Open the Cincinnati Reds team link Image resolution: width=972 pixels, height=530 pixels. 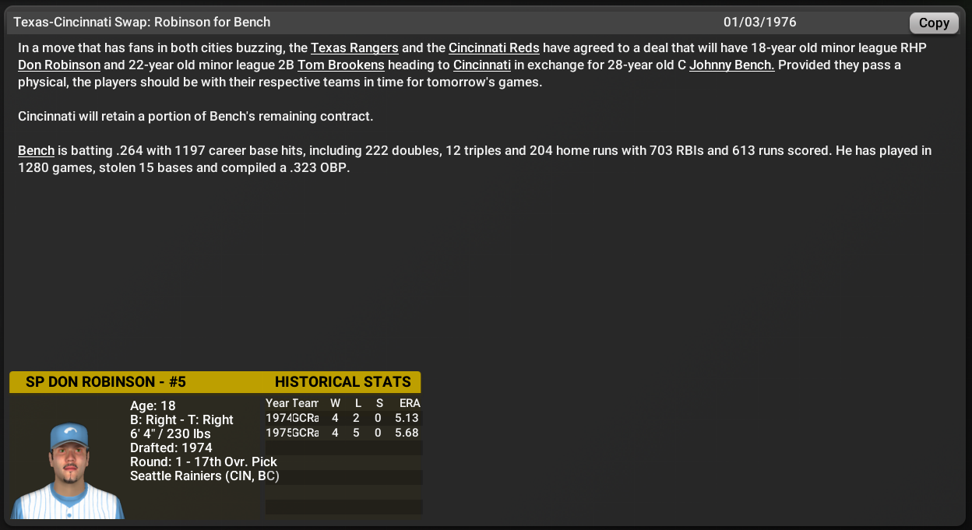coord(494,48)
